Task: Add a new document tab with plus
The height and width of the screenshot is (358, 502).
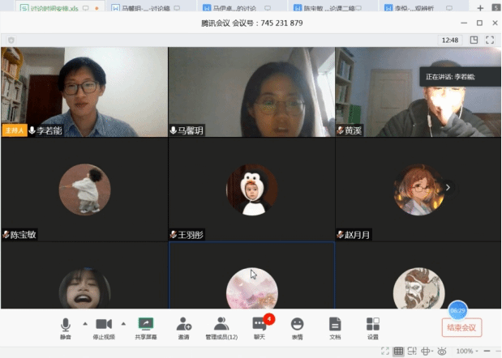Action: click(x=480, y=7)
